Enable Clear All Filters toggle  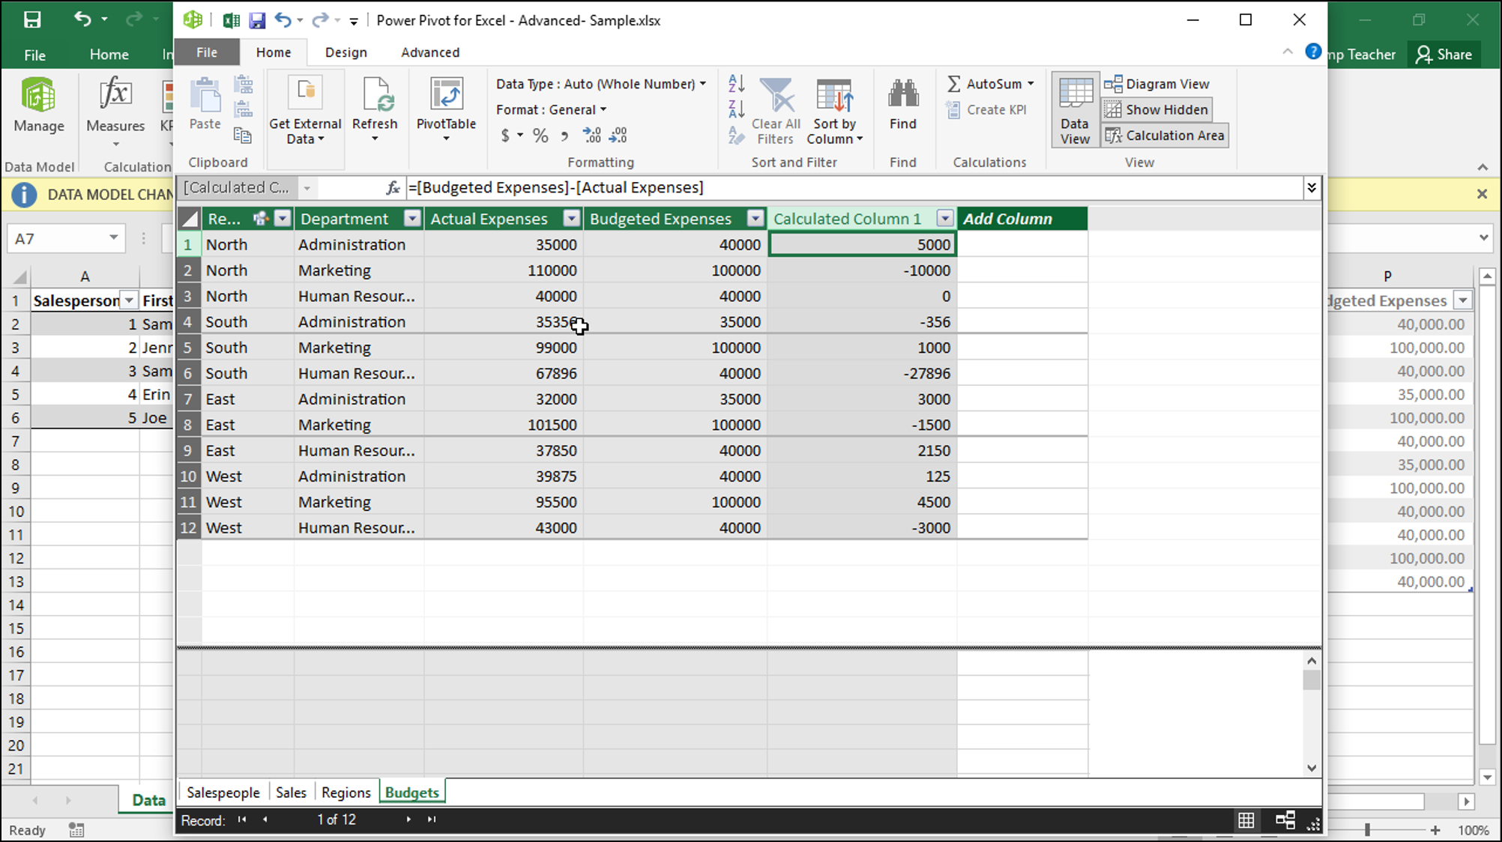[775, 109]
